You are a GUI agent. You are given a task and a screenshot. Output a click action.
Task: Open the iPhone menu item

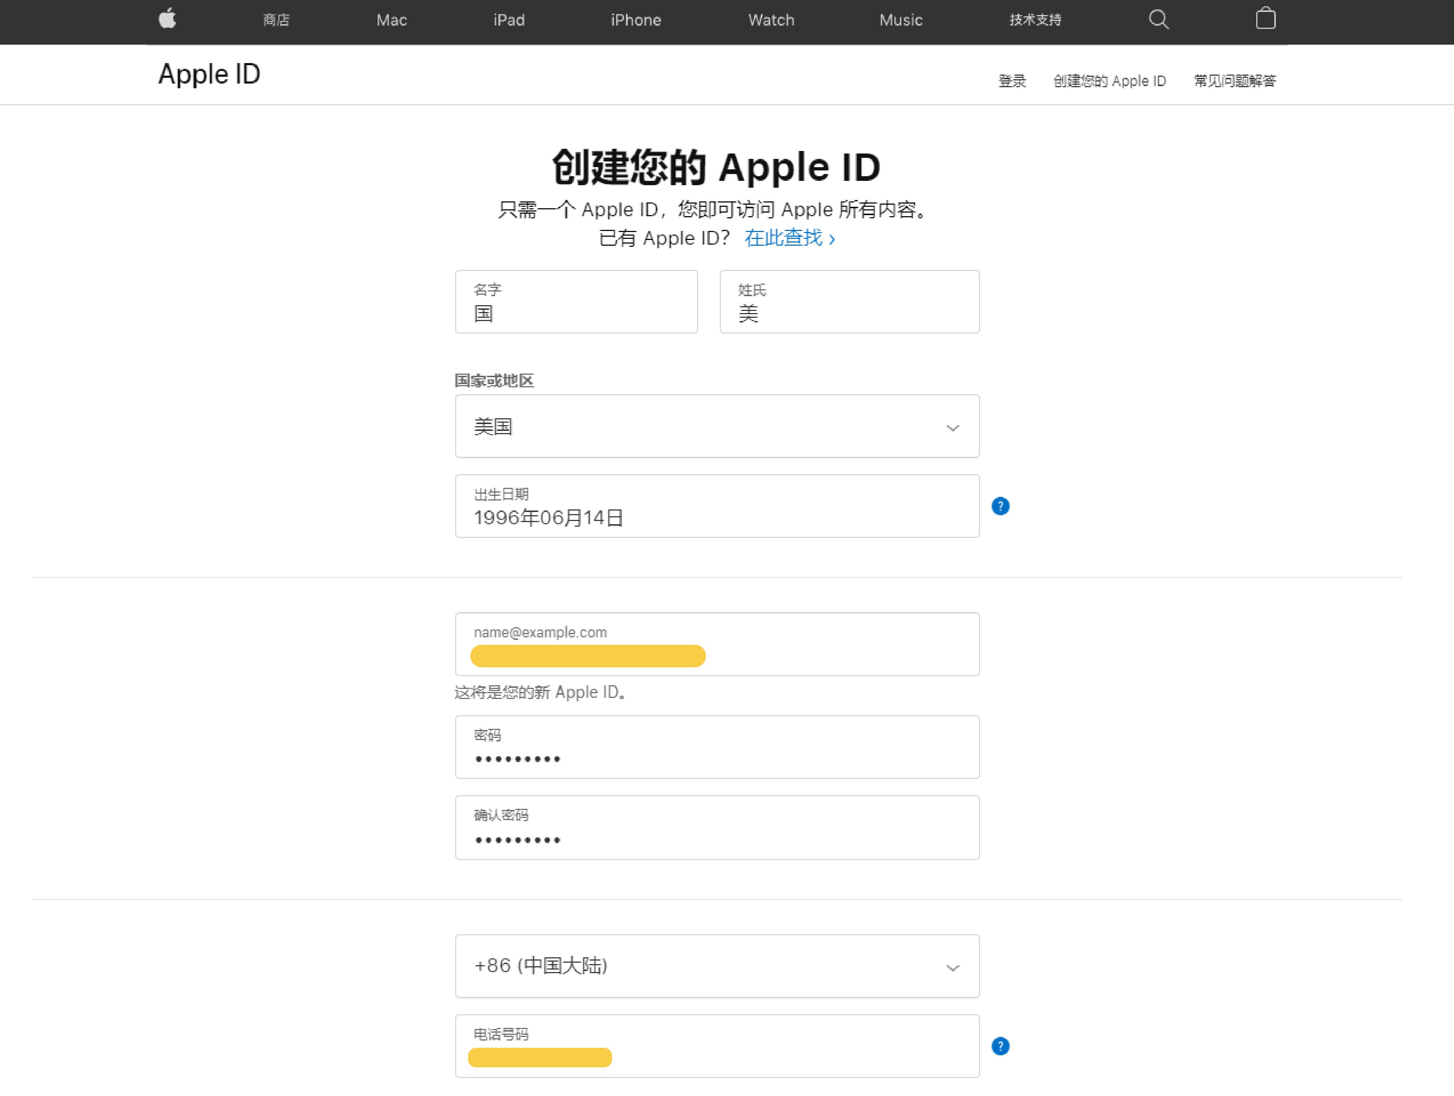[x=636, y=21]
